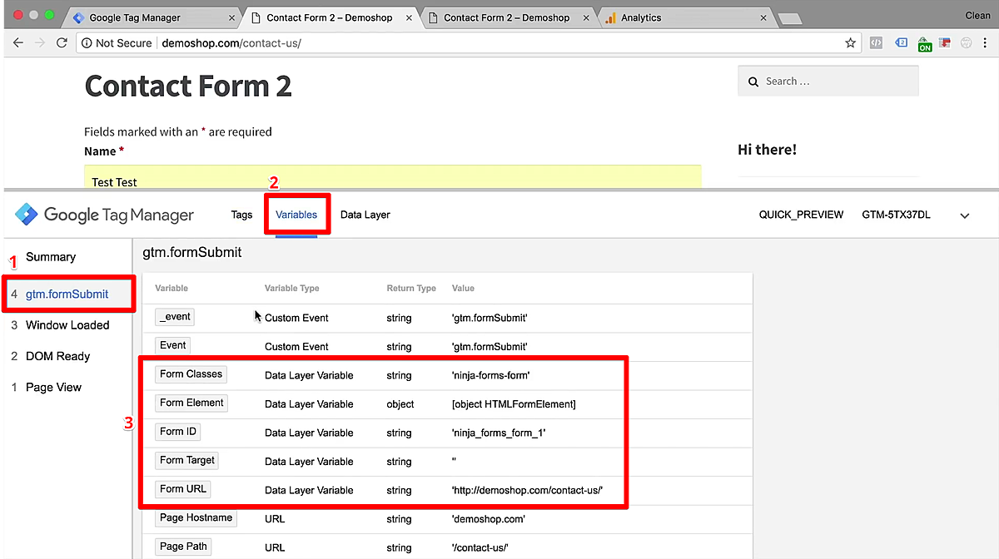
Task: Switch to the Google Tag Manager browser tab
Action: [152, 17]
